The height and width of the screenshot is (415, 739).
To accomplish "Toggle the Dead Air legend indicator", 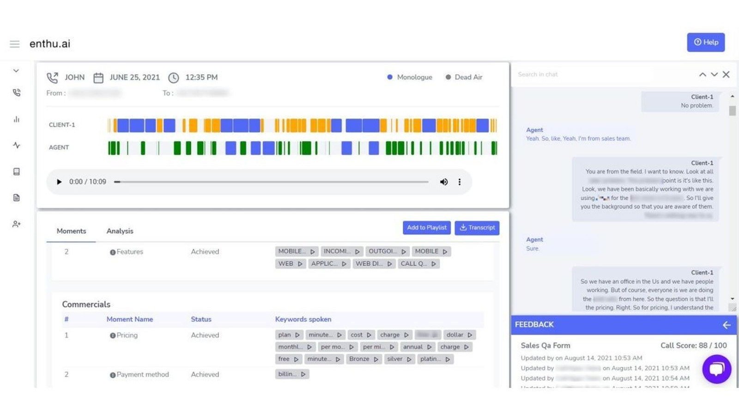I will point(447,77).
